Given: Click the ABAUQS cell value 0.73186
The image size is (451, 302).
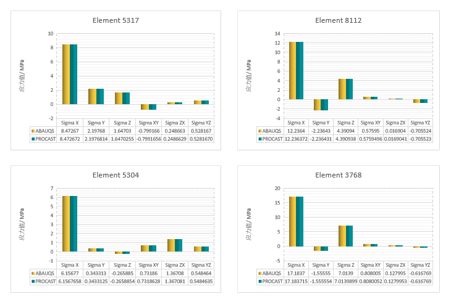Looking at the screenshot, I should coord(148,273).
